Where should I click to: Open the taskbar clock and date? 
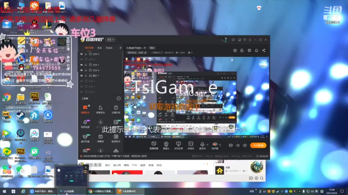[x=332, y=191]
